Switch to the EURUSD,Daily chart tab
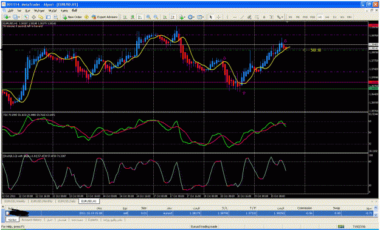This screenshot has height=230, width=380. (67, 201)
